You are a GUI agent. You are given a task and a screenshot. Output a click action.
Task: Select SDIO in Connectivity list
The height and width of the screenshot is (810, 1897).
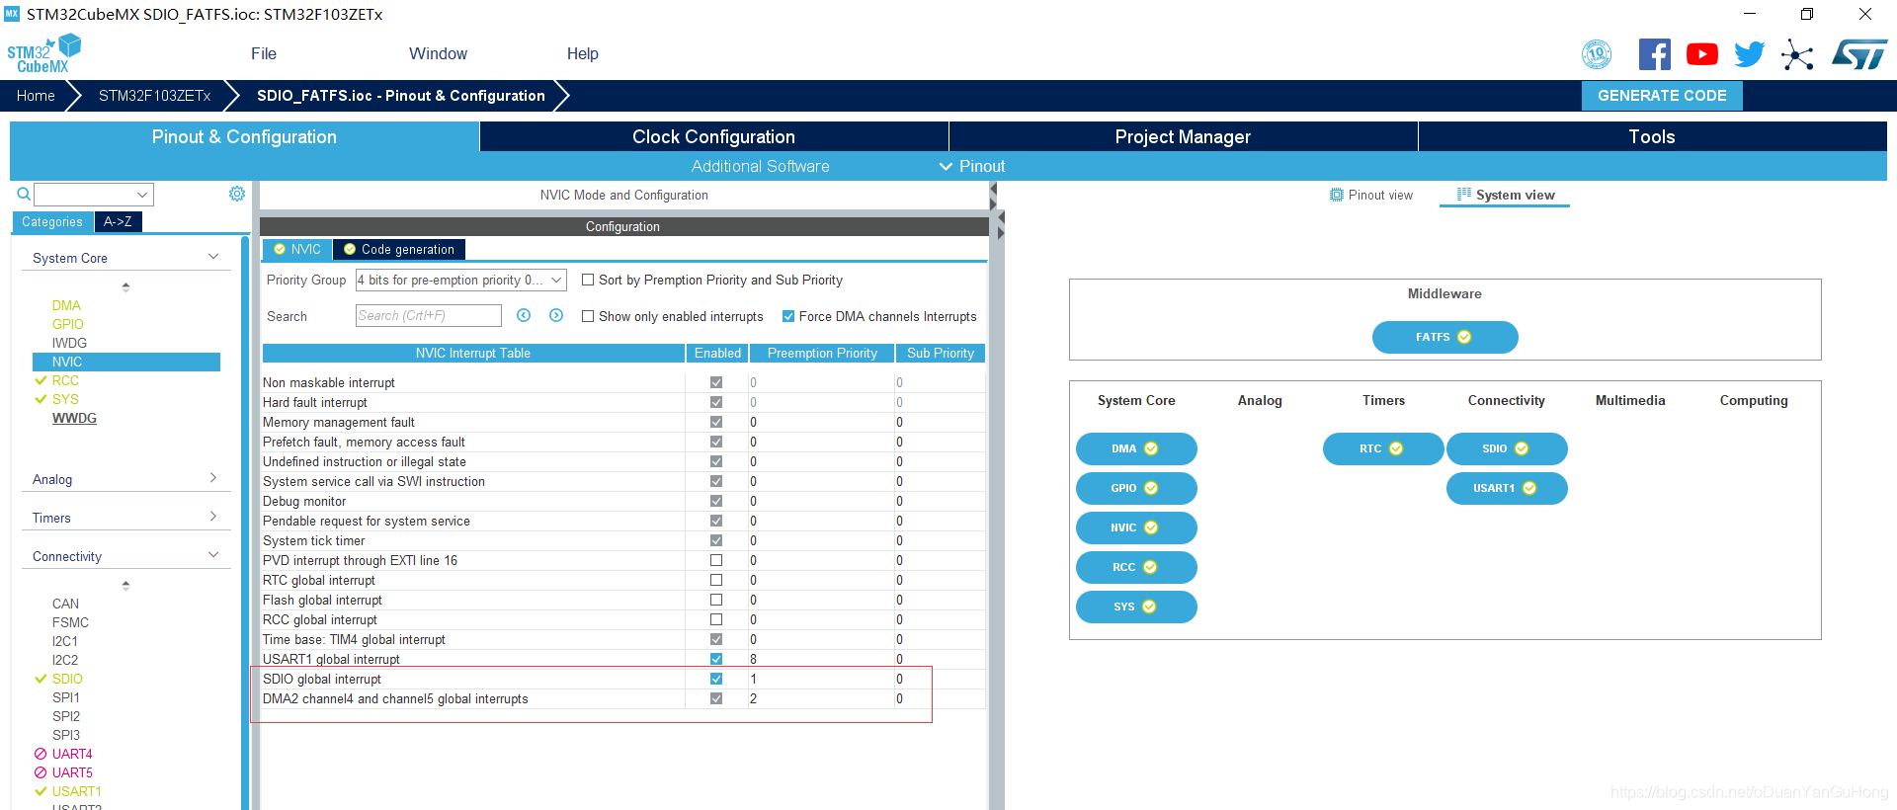[67, 679]
